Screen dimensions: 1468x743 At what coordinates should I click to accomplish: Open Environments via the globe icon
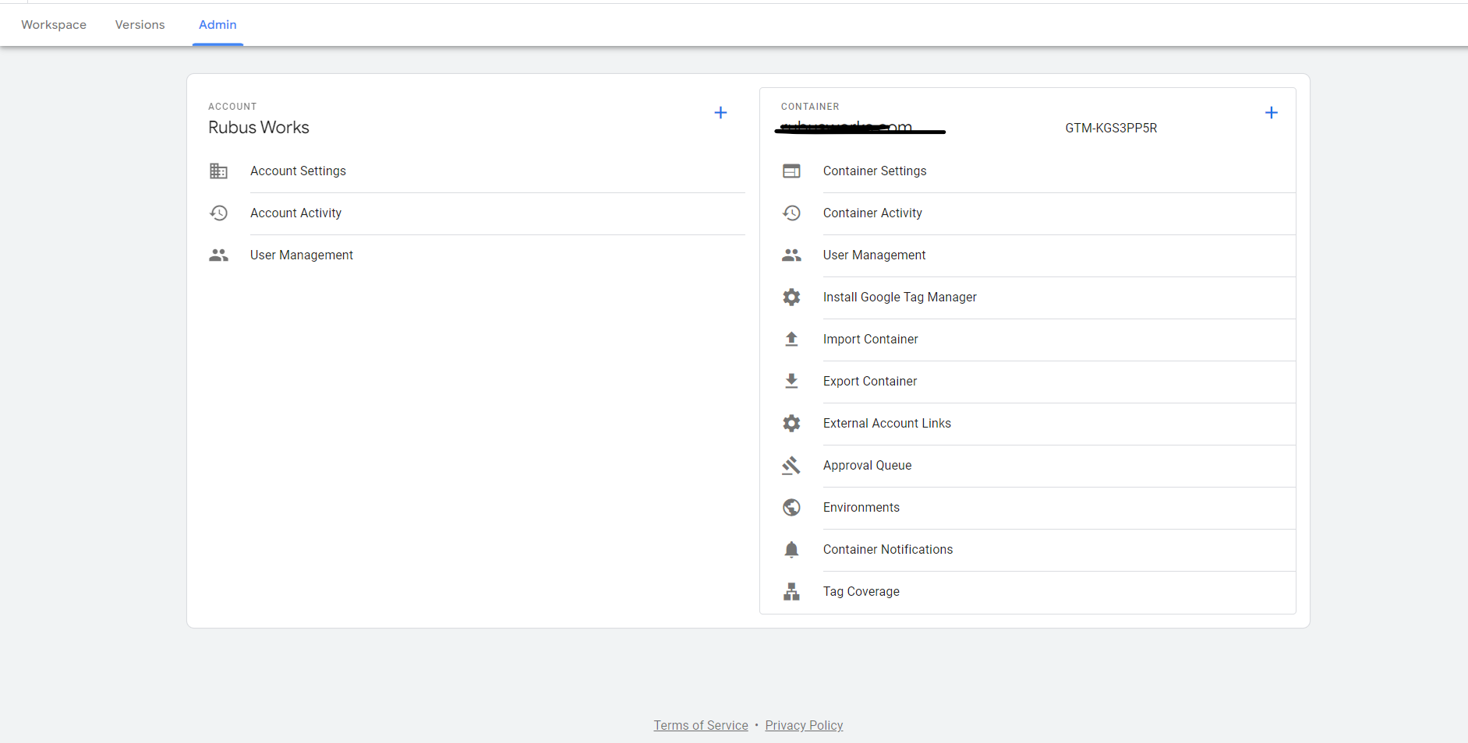(791, 507)
